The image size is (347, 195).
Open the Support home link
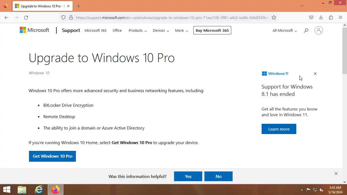point(71,30)
